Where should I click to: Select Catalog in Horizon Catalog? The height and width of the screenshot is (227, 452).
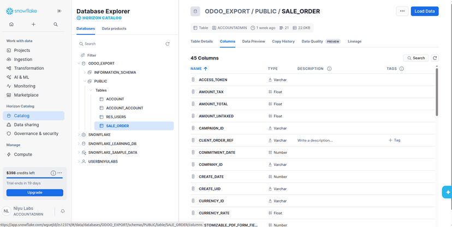coord(33,116)
